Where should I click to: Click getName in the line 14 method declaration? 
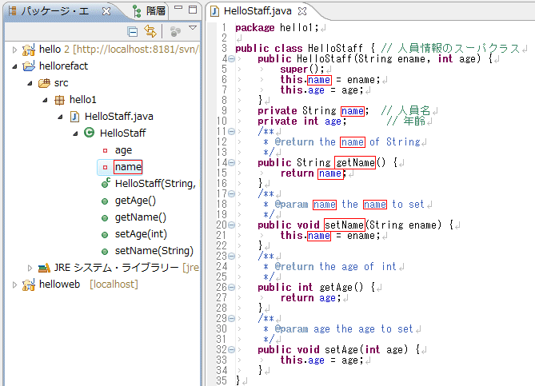pos(355,163)
